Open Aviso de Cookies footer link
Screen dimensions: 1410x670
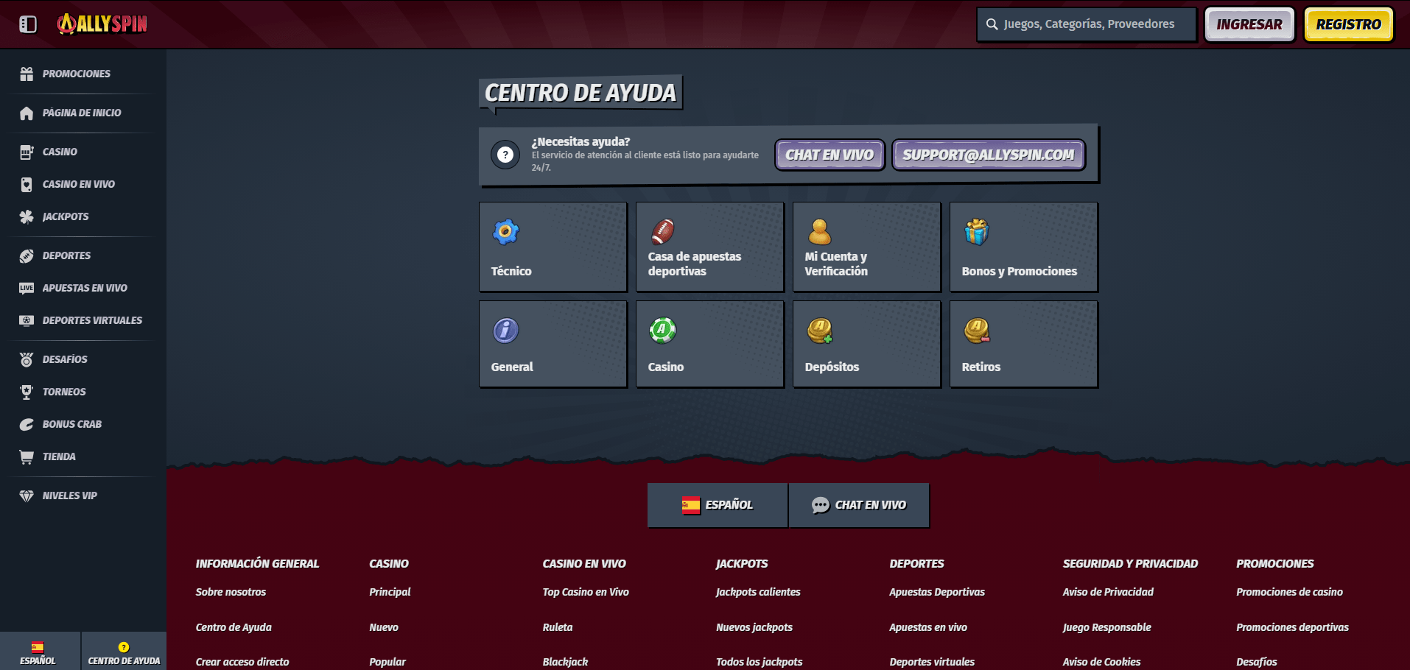click(1101, 662)
